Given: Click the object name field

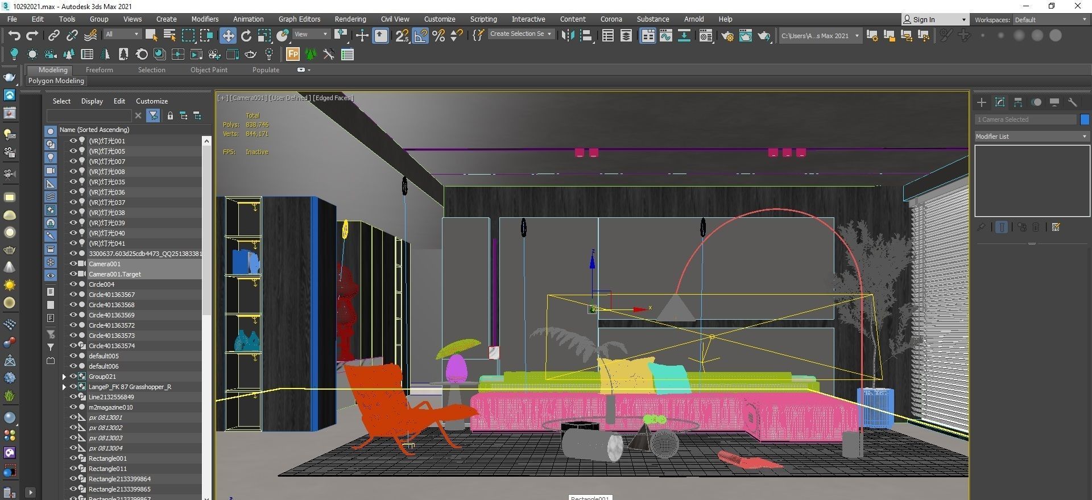Looking at the screenshot, I should (x=1025, y=119).
